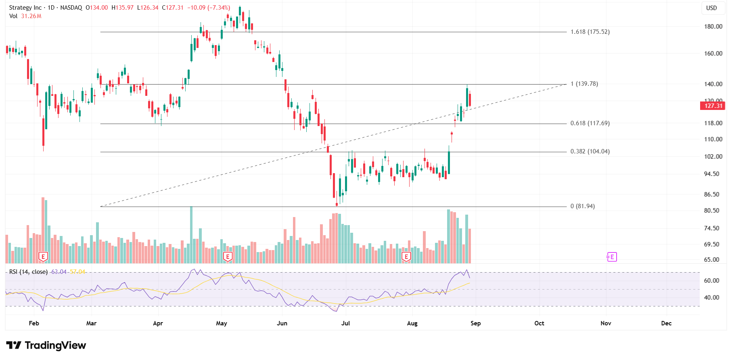Click the red 127.31 current price tag
732x360 pixels.
tap(713, 106)
